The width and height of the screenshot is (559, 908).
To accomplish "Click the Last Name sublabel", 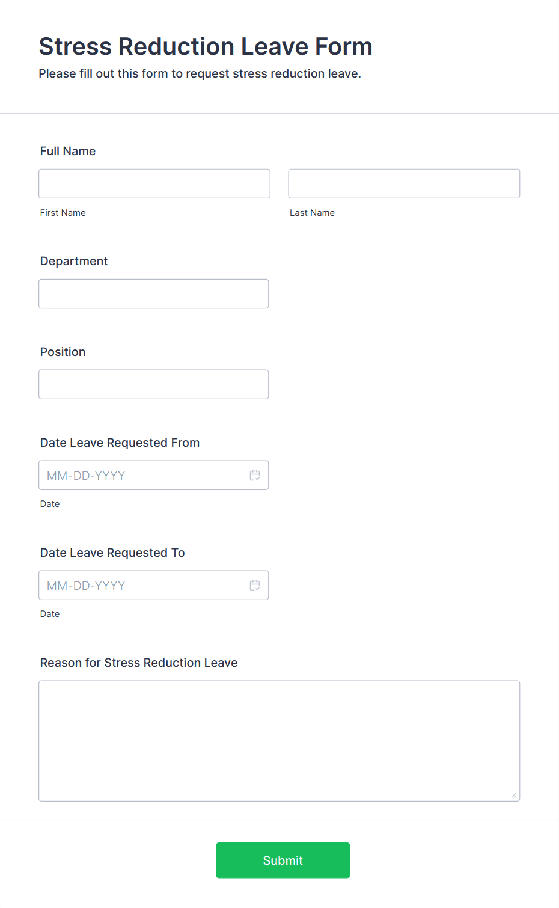I will 313,213.
